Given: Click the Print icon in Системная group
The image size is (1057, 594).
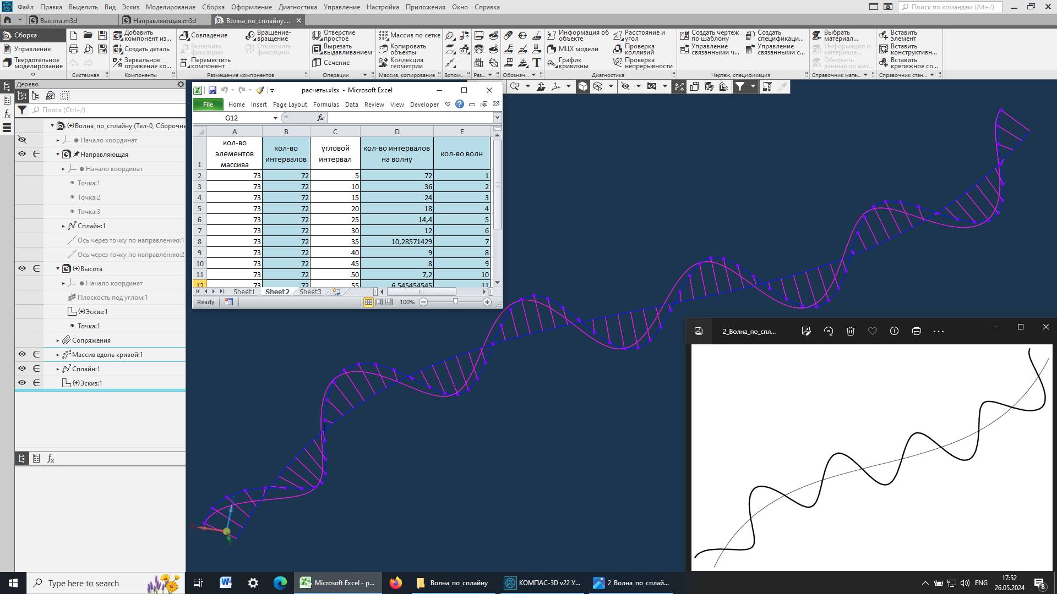Looking at the screenshot, I should [x=74, y=49].
